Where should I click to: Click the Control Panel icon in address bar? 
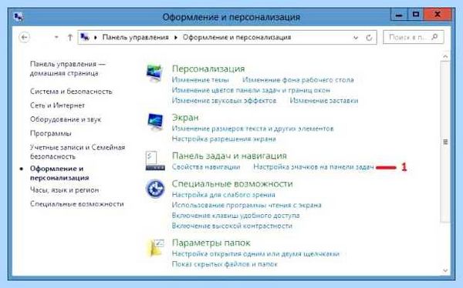(x=85, y=37)
